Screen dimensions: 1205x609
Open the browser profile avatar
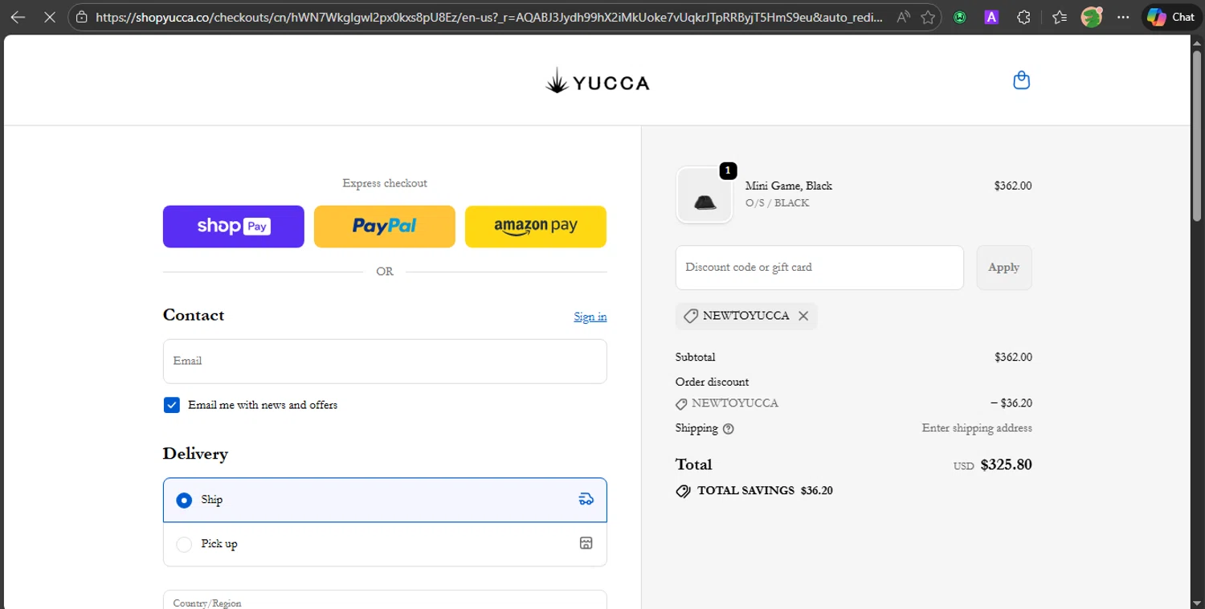[1091, 17]
